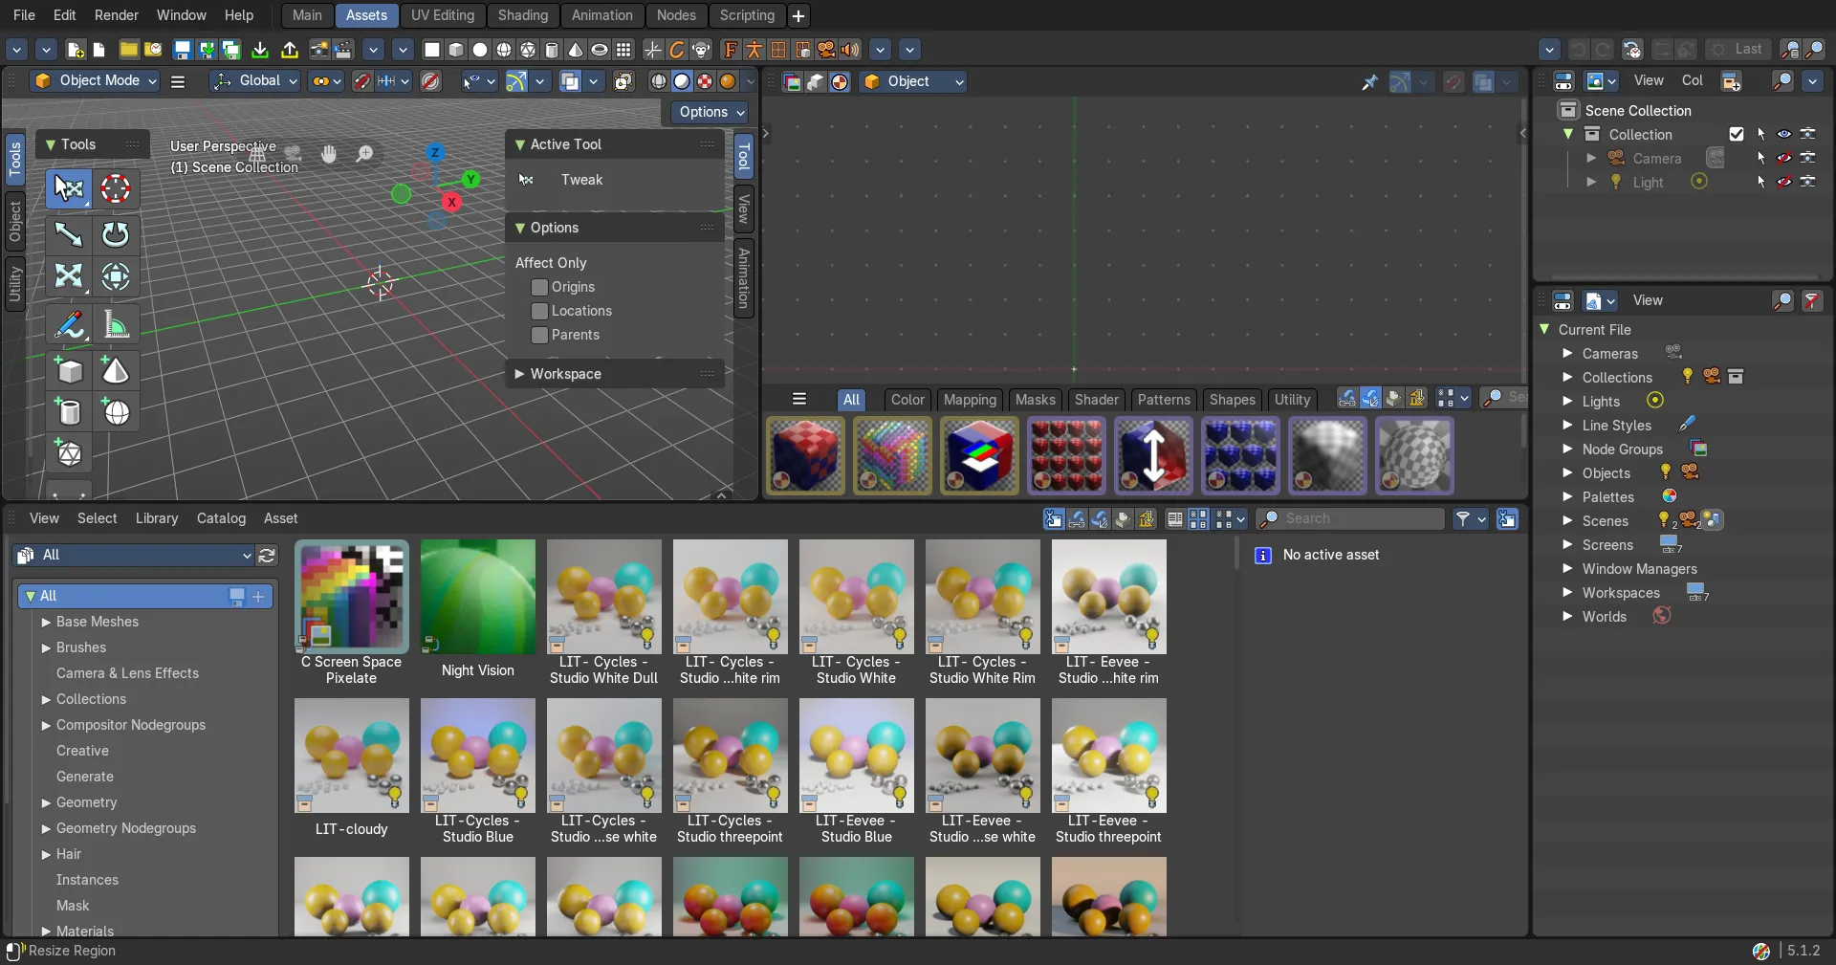
Task: Click the asset browser Search field
Action: 1350,518
